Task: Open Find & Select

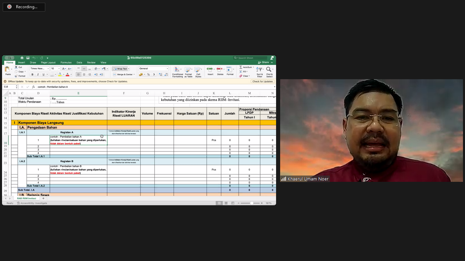Action: click(269, 72)
